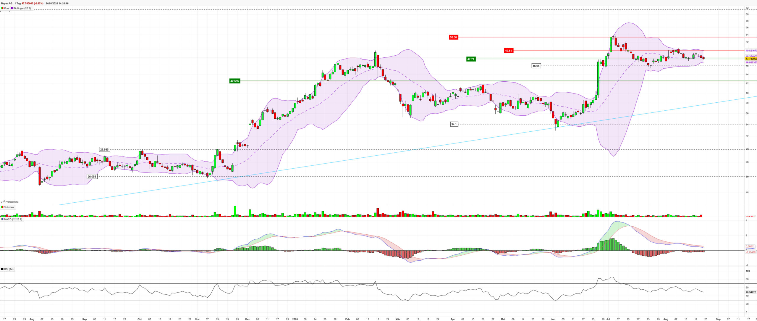757x321 pixels.
Task: Click the MACD value 0,56011 tag
Action: pyautogui.click(x=750, y=246)
